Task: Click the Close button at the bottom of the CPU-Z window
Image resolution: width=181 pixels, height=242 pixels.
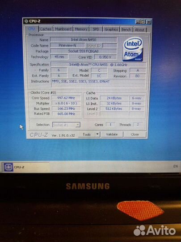Action: coord(135,134)
